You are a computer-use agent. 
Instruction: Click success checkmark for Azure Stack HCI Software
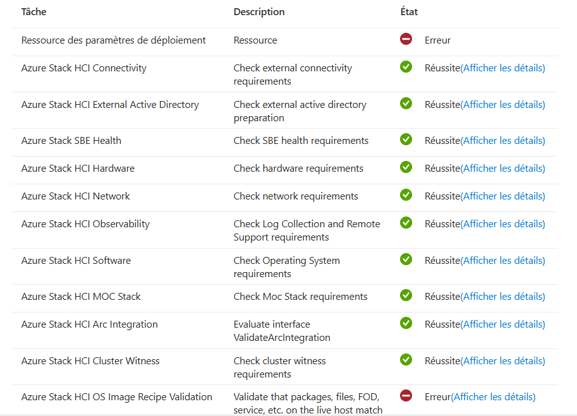(406, 259)
